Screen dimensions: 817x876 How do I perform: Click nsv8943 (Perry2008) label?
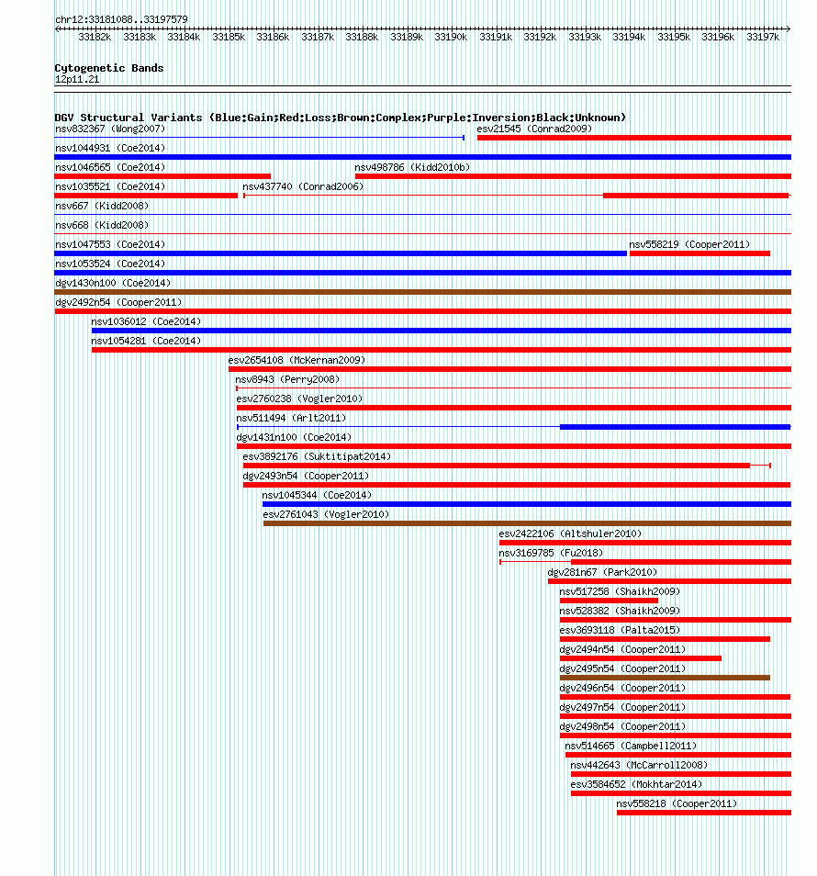tap(287, 379)
